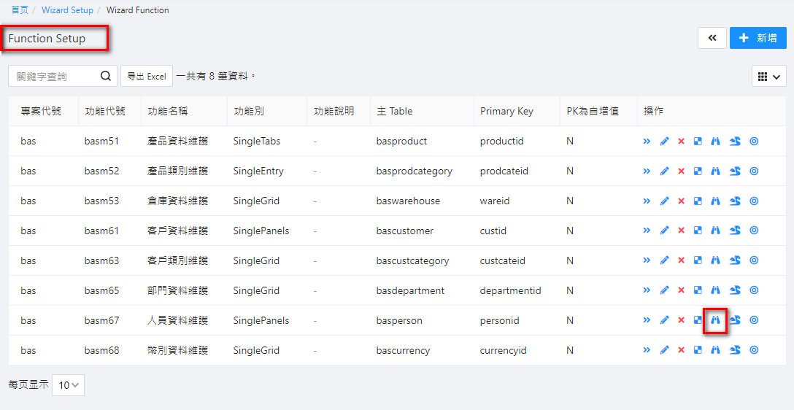Open the grid column settings dropdown
The height and width of the screenshot is (410, 794).
[x=768, y=77]
